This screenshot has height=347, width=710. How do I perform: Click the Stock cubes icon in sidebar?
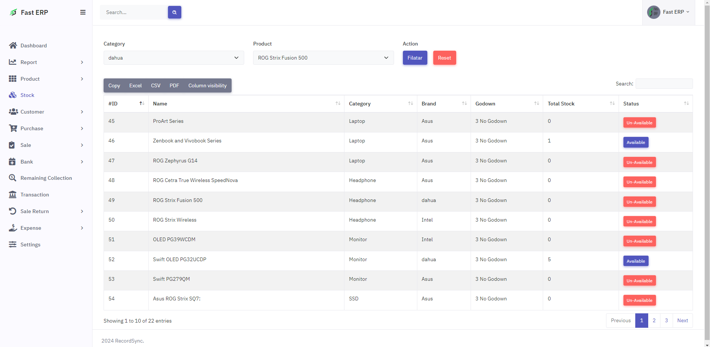pyautogui.click(x=13, y=95)
